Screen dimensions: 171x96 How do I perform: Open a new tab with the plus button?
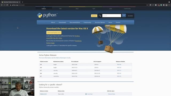tap(22, 2)
